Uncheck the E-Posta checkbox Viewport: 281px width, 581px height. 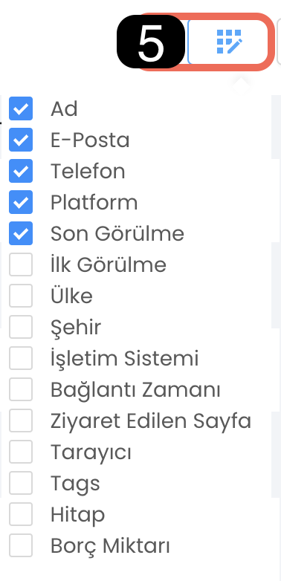tap(21, 140)
